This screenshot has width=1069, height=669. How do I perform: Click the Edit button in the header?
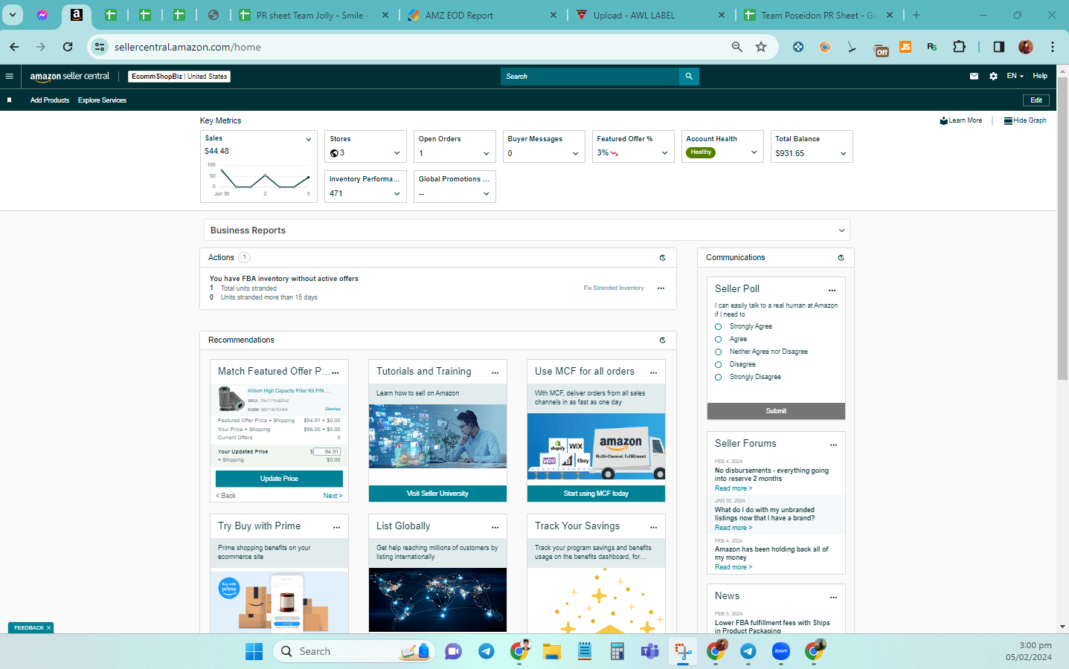1036,100
